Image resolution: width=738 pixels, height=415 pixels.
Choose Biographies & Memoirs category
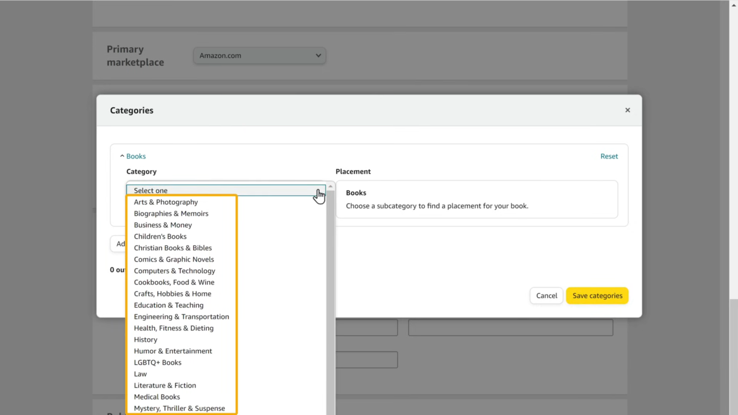pyautogui.click(x=226, y=213)
